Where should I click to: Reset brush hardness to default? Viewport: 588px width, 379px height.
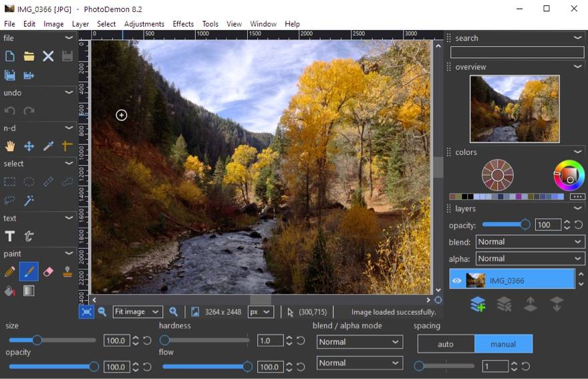pyautogui.click(x=301, y=340)
